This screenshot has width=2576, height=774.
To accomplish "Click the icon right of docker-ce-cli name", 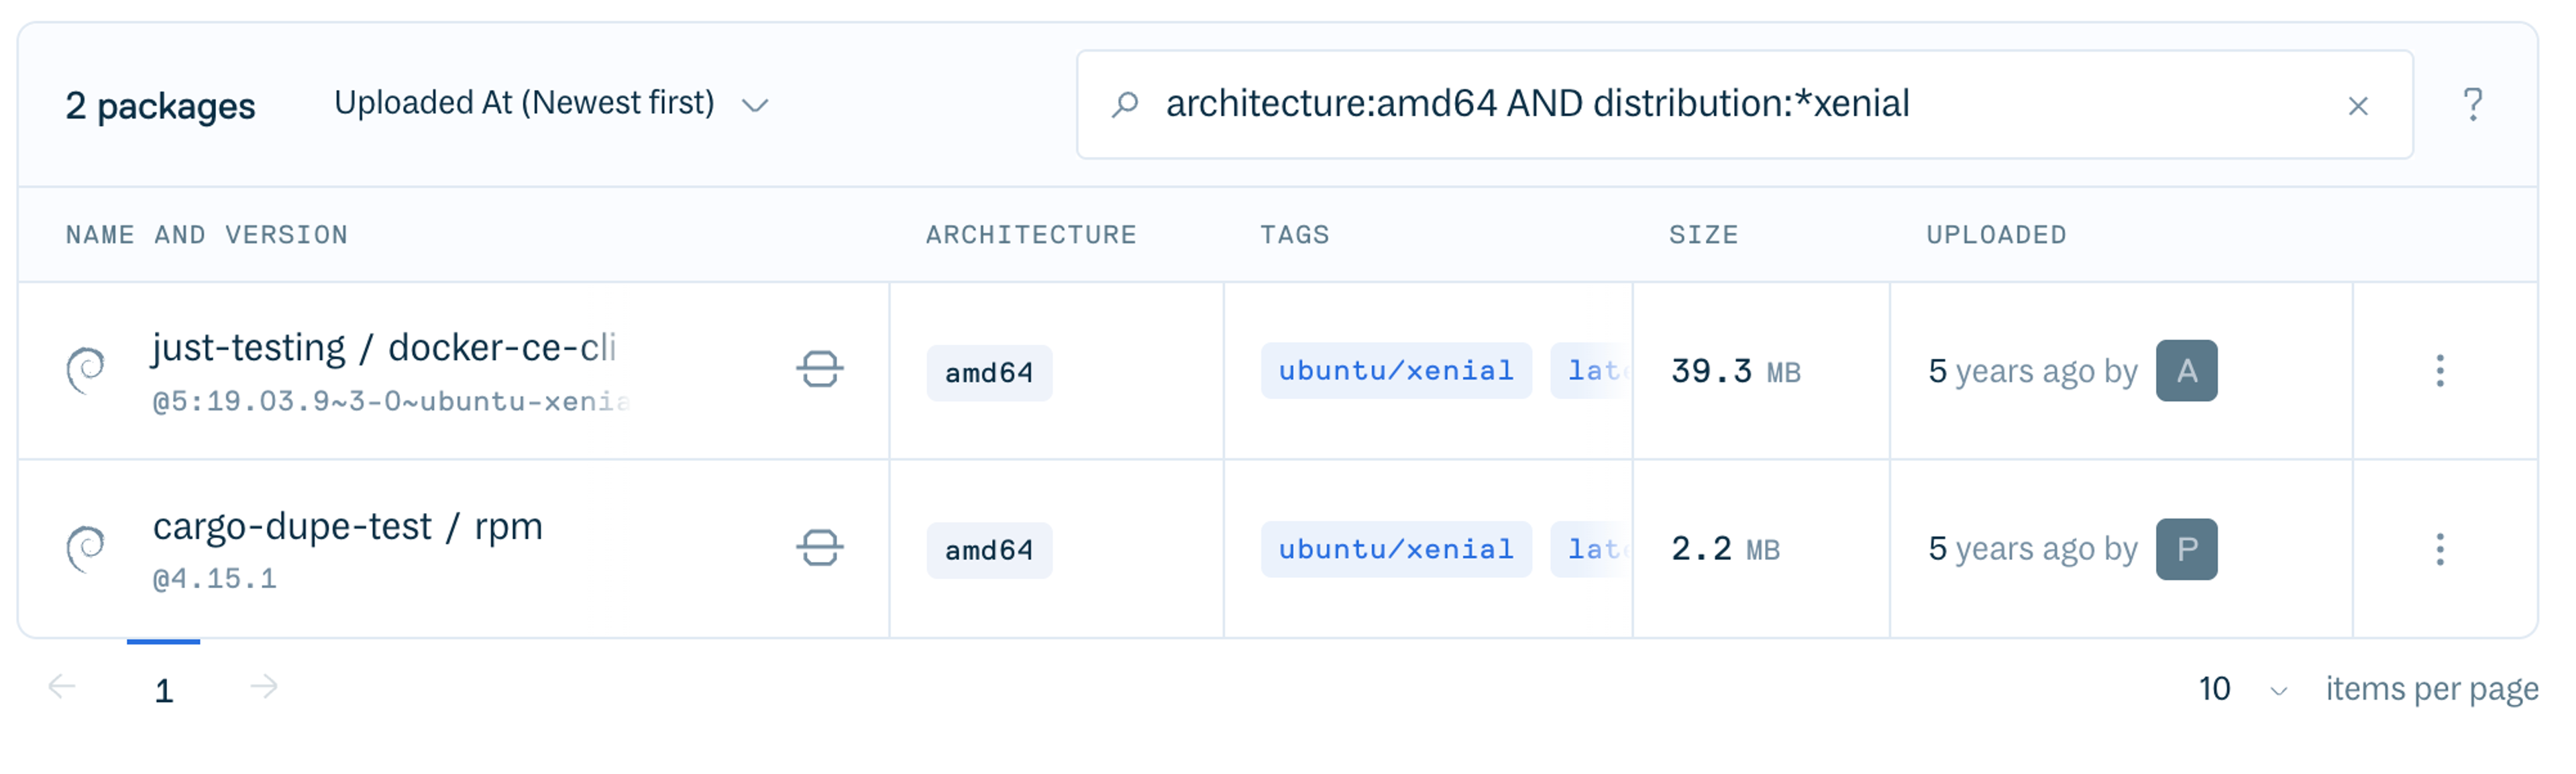I will coord(819,370).
